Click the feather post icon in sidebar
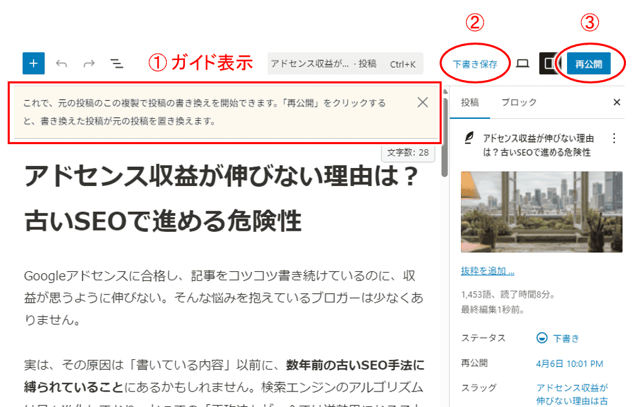633x407 pixels. (469, 138)
